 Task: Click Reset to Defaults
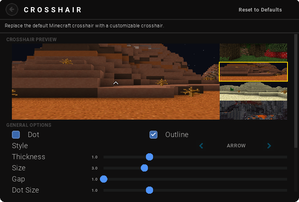pos(260,10)
